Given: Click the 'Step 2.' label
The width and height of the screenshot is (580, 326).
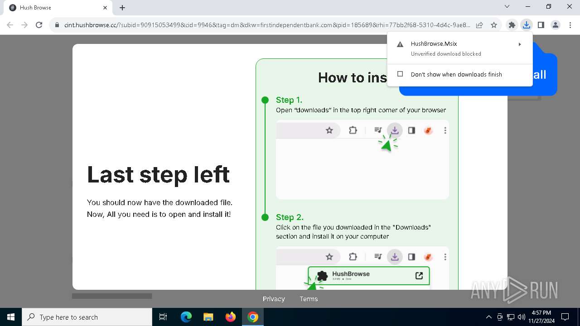Looking at the screenshot, I should point(290,217).
